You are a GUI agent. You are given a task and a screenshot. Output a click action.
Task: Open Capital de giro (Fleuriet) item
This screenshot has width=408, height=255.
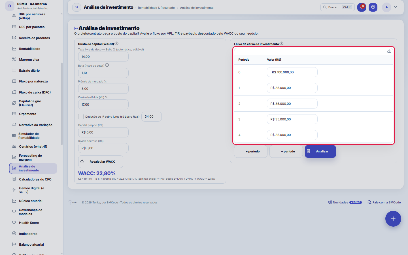33,103
